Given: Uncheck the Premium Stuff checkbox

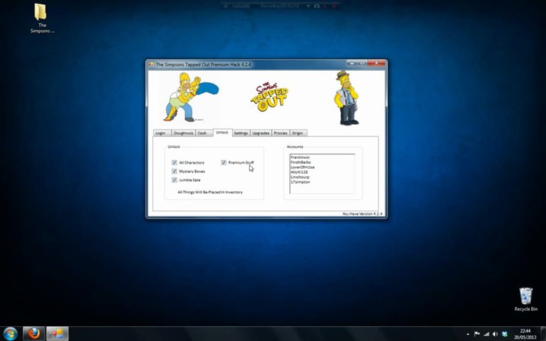Looking at the screenshot, I should coord(224,162).
